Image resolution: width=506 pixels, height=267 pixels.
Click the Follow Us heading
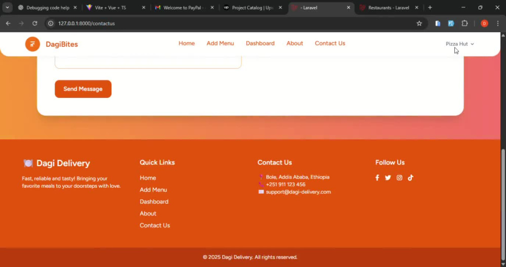[390, 163]
